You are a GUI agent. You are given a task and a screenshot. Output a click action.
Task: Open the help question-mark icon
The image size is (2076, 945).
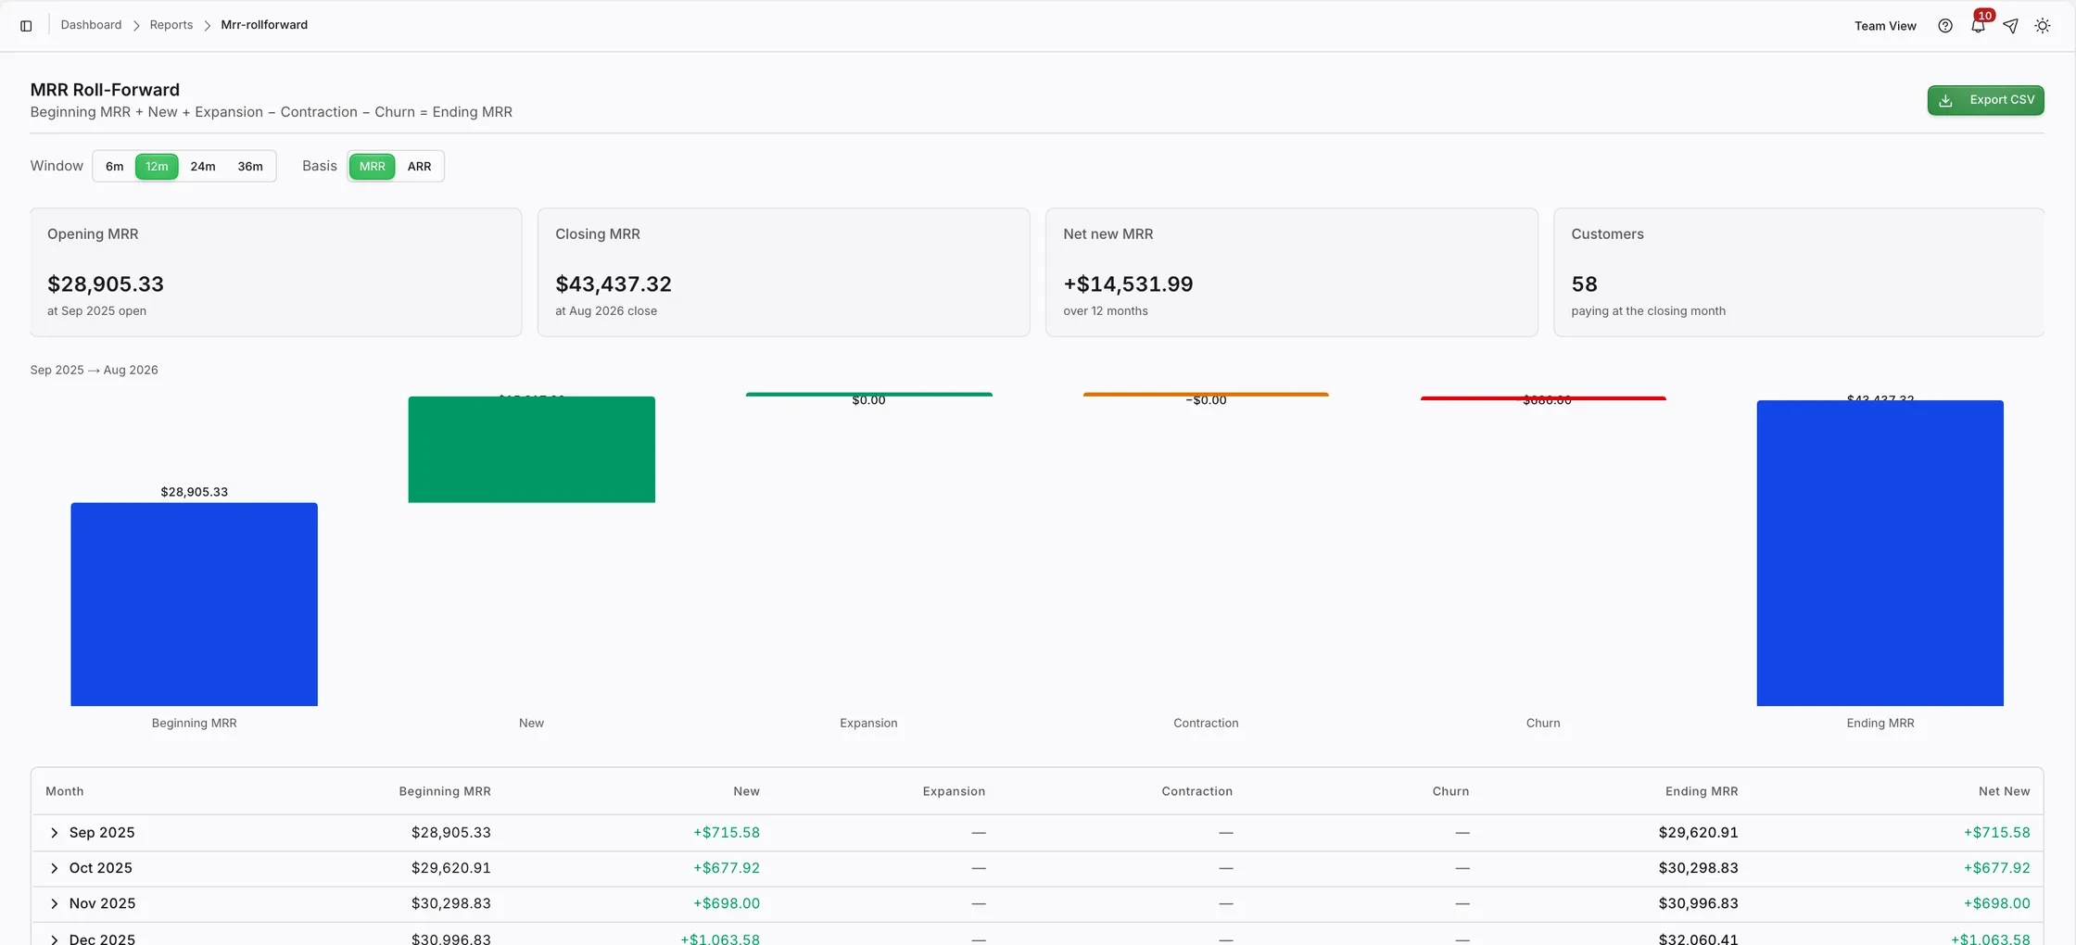1945,26
